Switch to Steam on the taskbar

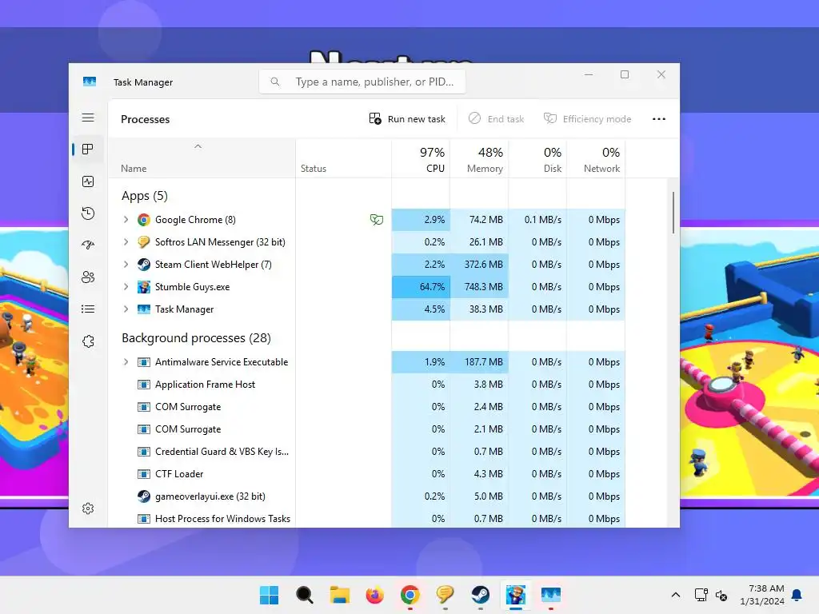pyautogui.click(x=480, y=595)
